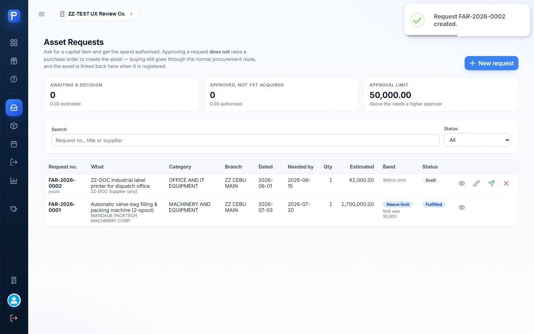Open the bar chart reports sidebar icon
534x334 pixels.
click(x=14, y=180)
